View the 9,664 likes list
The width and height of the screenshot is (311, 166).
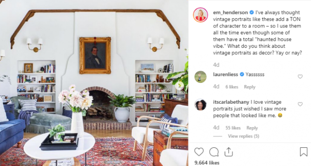click(207, 163)
